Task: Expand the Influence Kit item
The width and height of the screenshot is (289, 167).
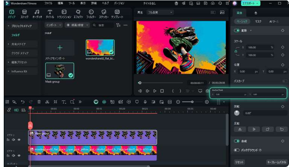Action: (x=9, y=71)
